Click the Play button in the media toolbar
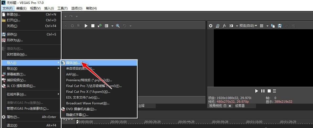 tap(86, 26)
